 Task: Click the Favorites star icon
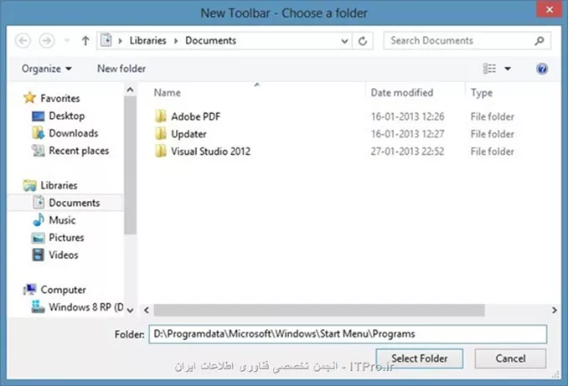(x=29, y=98)
